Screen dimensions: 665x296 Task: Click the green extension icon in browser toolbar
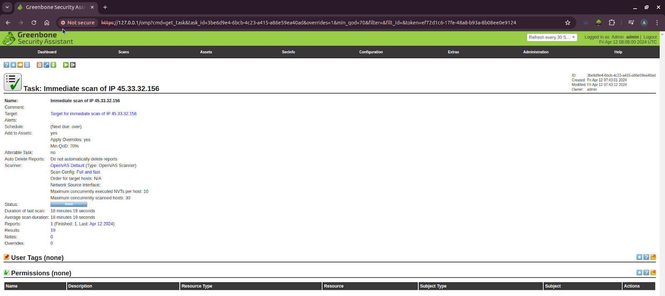pos(598,23)
